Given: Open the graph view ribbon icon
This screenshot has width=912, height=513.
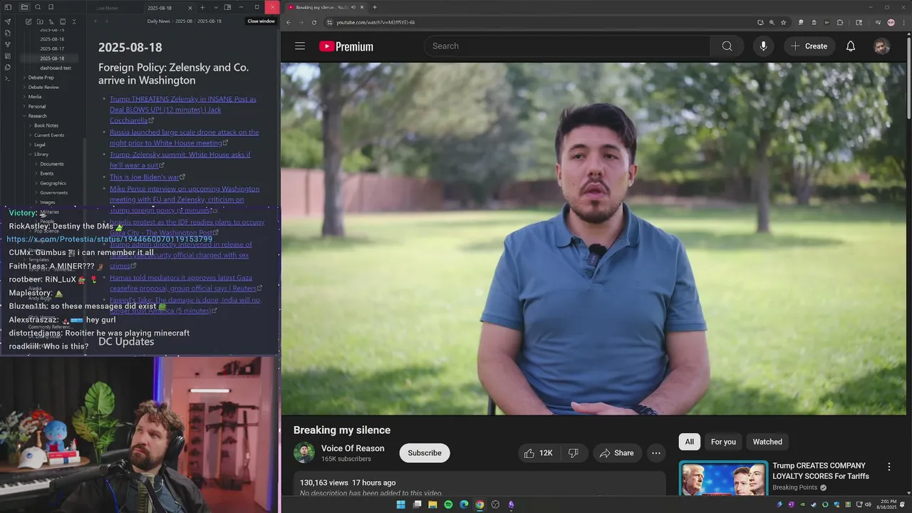Looking at the screenshot, I should (8, 44).
